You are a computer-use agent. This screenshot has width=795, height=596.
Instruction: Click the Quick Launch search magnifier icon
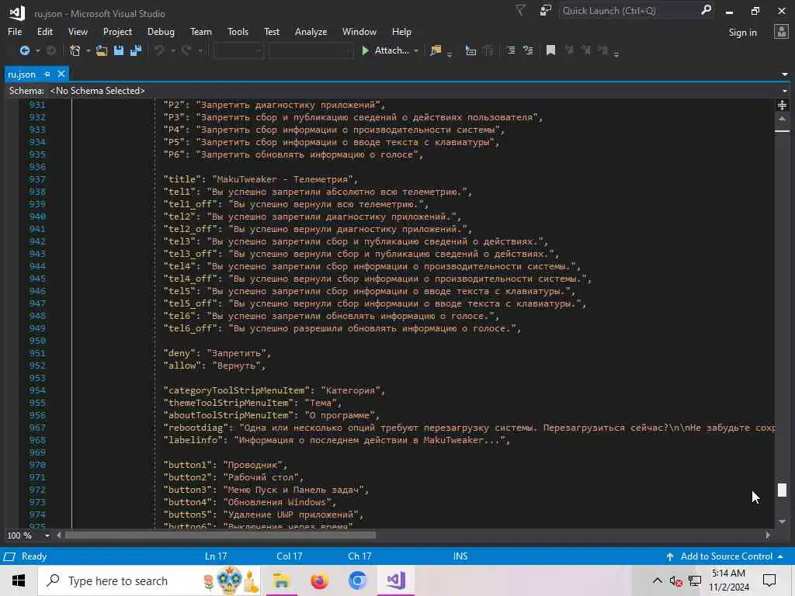[x=706, y=10]
